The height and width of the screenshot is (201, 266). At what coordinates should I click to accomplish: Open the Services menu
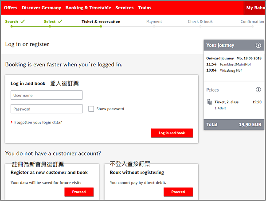pos(124,8)
